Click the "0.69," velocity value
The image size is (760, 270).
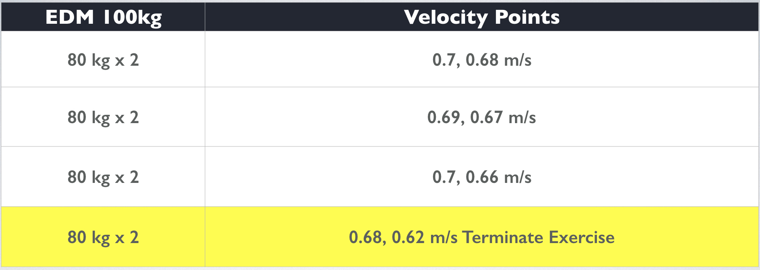pyautogui.click(x=446, y=118)
